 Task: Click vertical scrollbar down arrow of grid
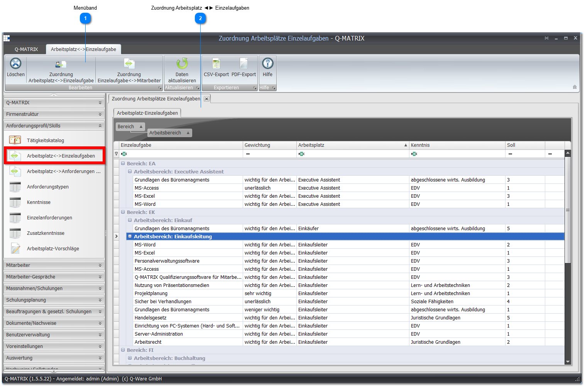click(x=568, y=362)
